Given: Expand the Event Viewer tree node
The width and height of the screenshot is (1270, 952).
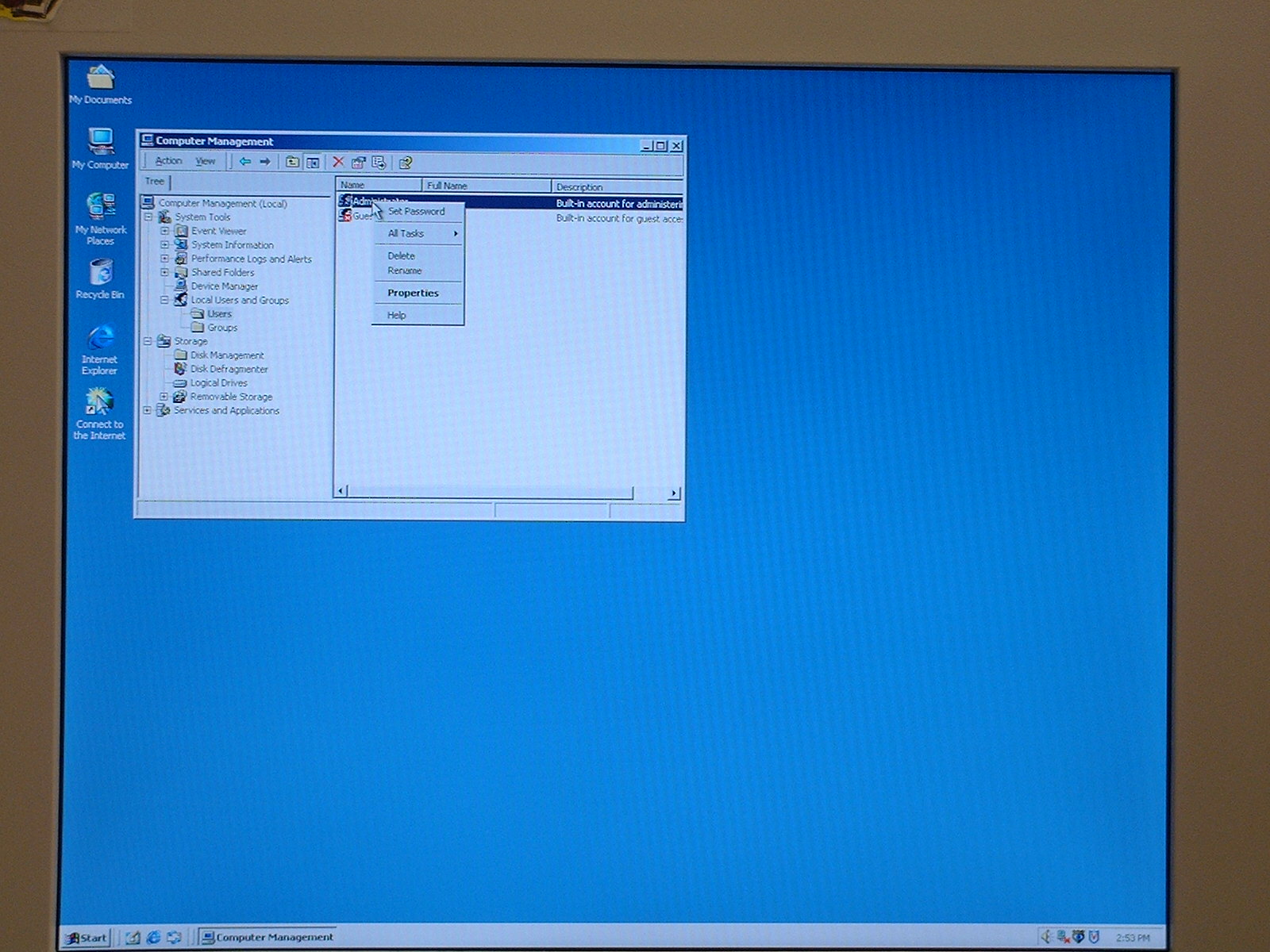Looking at the screenshot, I should (164, 231).
